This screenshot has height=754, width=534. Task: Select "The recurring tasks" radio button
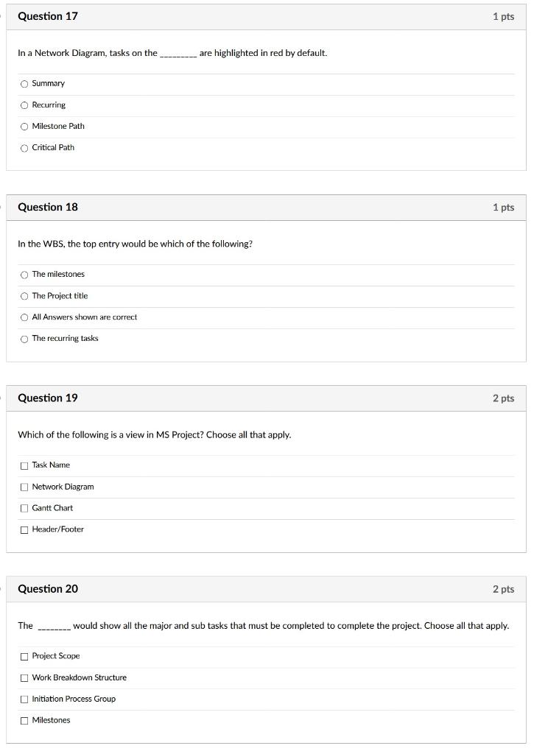(x=24, y=338)
